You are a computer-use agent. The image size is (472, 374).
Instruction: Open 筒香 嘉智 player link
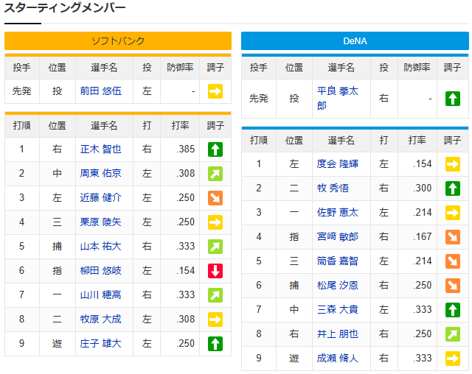(338, 261)
